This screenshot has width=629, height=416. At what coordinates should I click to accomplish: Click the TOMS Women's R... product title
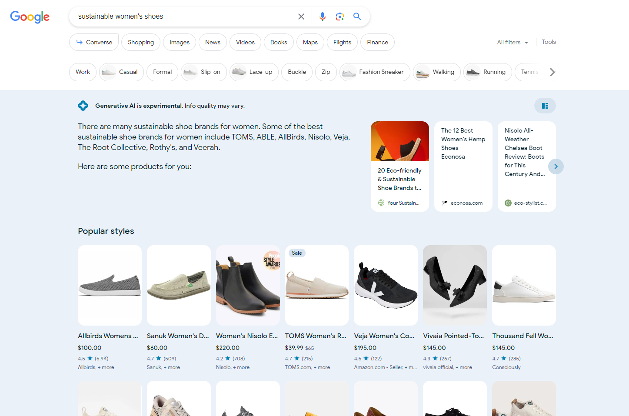pos(316,336)
